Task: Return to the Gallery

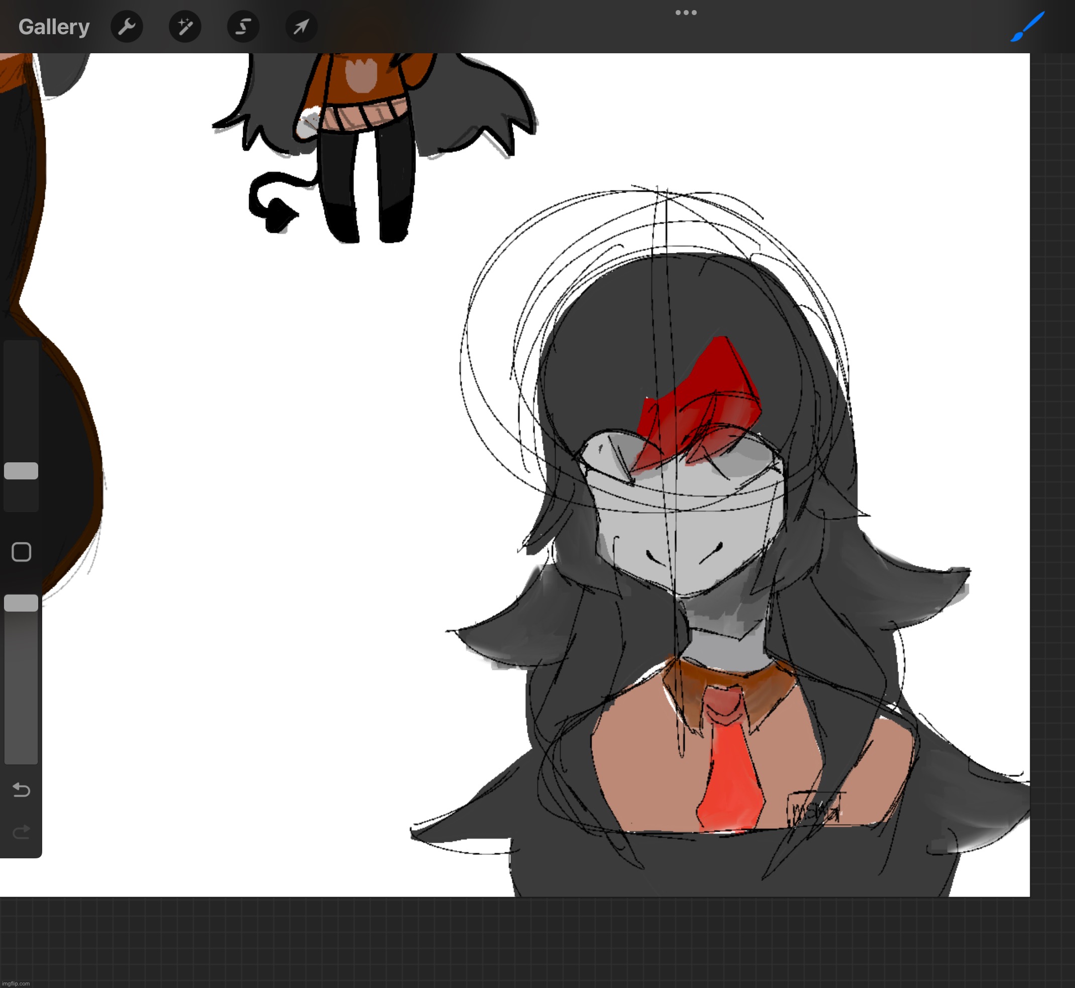Action: click(54, 27)
